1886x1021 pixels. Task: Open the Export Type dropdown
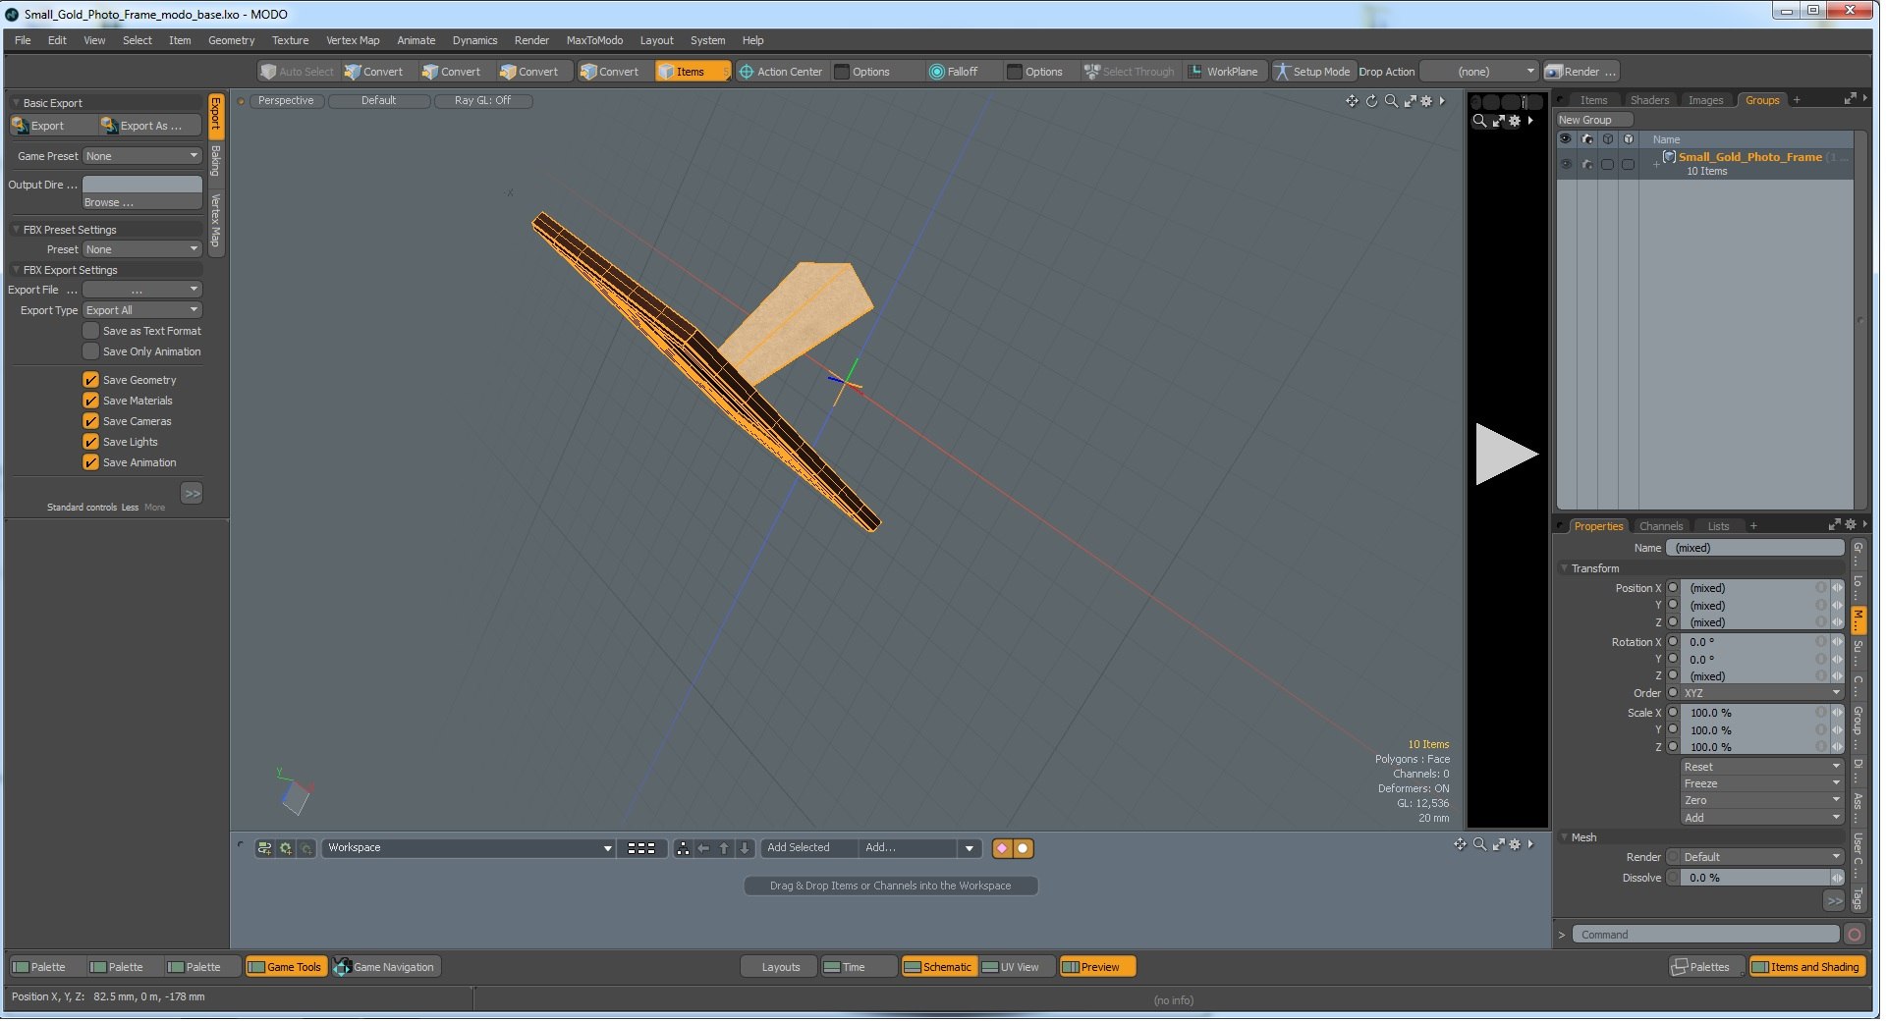coord(142,310)
